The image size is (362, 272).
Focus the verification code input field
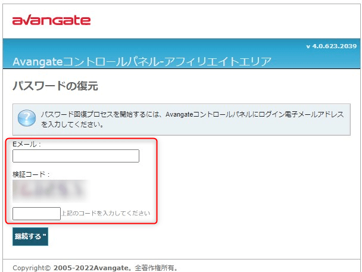click(x=36, y=214)
